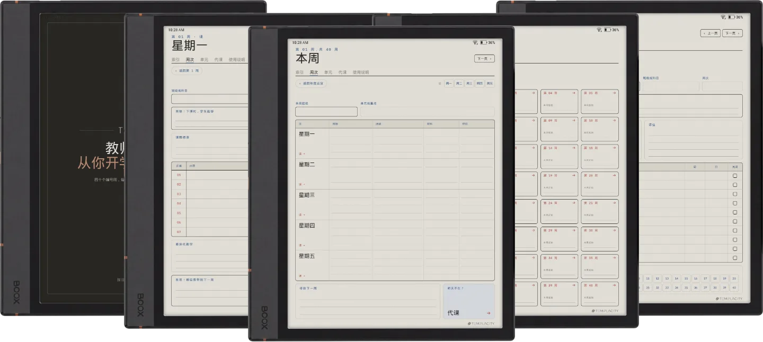Viewport: 763px width, 342px height.
Task: Click the arrow icon on week 40 card
Action: click(614, 285)
